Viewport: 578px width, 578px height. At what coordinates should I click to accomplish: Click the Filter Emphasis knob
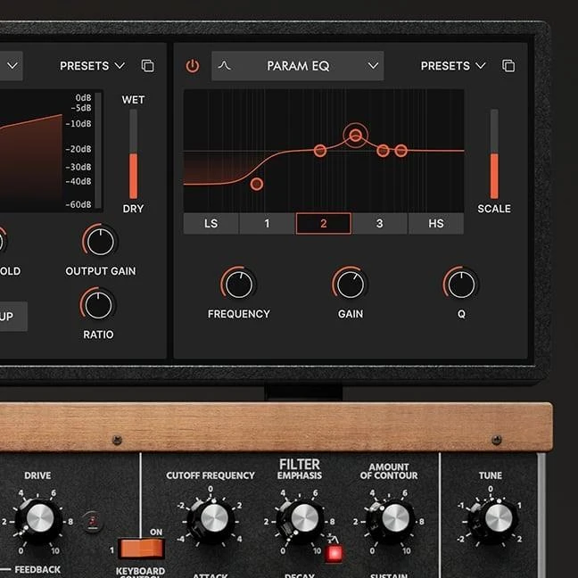click(303, 520)
